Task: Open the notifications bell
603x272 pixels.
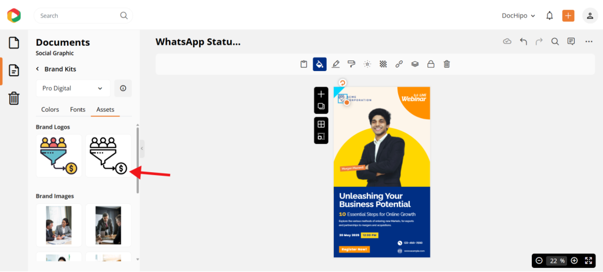Action: 549,16
